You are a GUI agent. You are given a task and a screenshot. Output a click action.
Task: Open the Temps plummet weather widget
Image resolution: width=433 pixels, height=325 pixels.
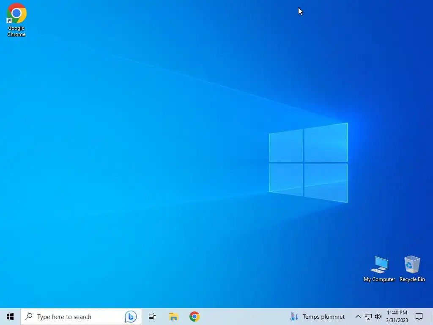pos(318,317)
